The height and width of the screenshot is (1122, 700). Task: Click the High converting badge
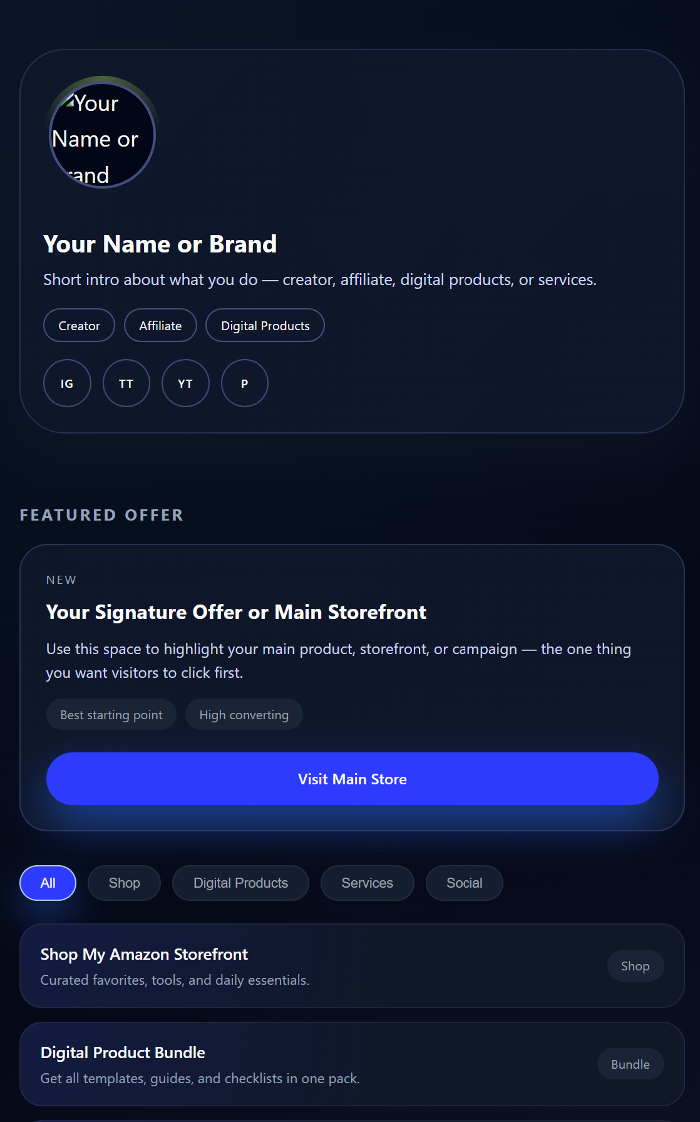point(244,715)
